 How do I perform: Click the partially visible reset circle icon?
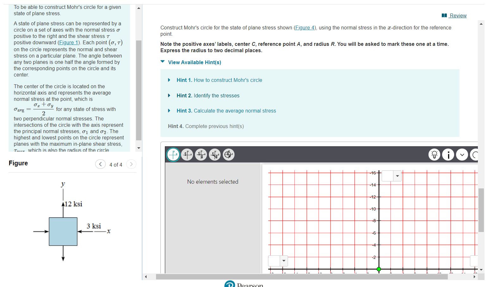[x=474, y=155]
